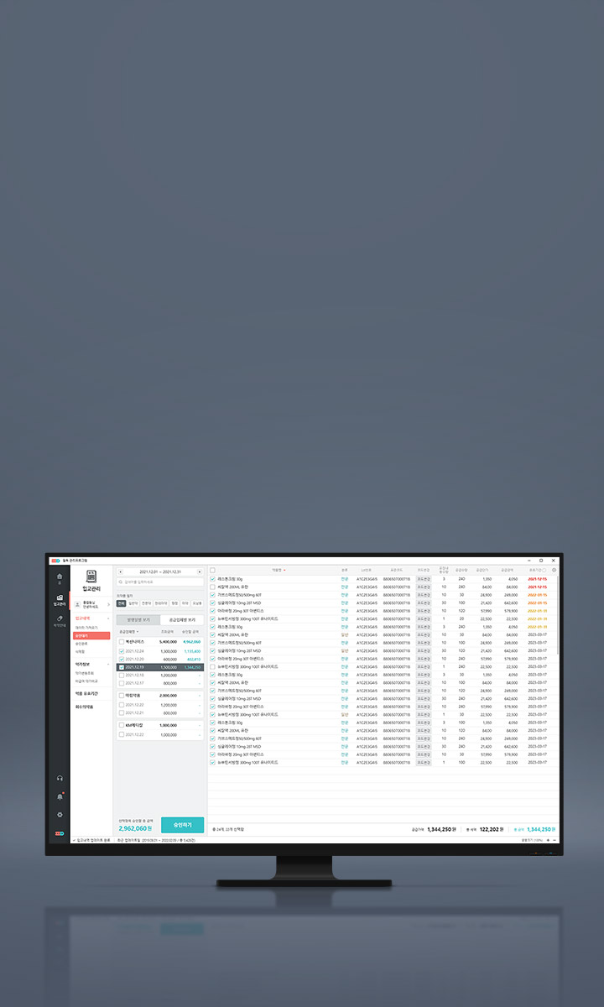Click the next date range arrow

(200, 571)
